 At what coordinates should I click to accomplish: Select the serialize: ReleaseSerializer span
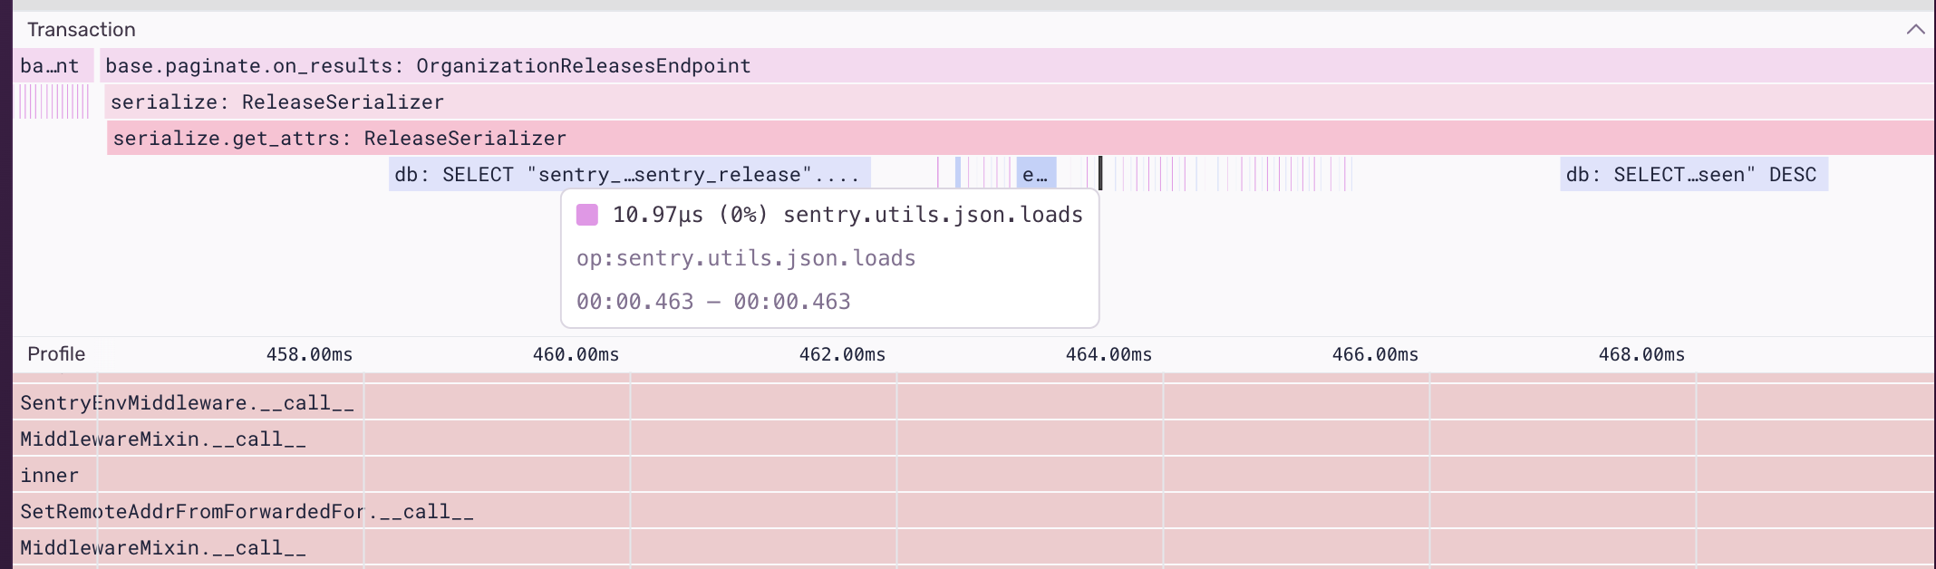click(277, 102)
